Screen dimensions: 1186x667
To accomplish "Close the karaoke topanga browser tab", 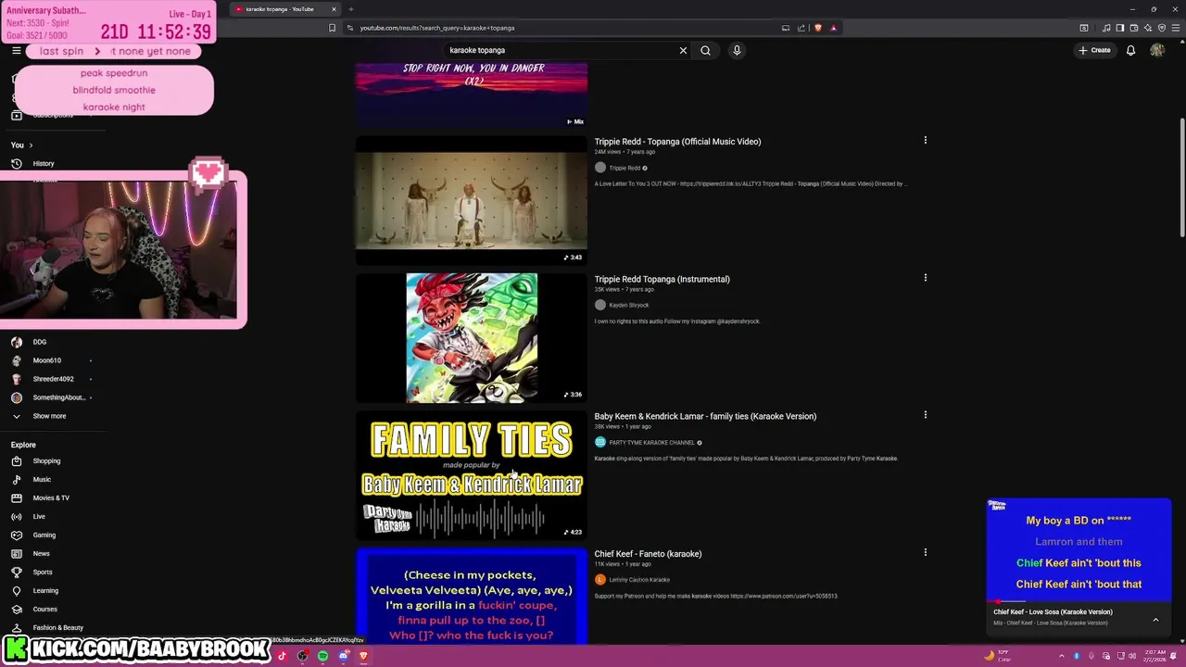I will click(334, 9).
